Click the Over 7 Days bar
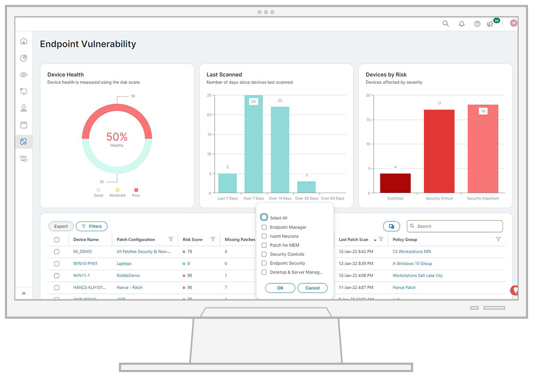This screenshot has height=377, width=533. tap(254, 144)
